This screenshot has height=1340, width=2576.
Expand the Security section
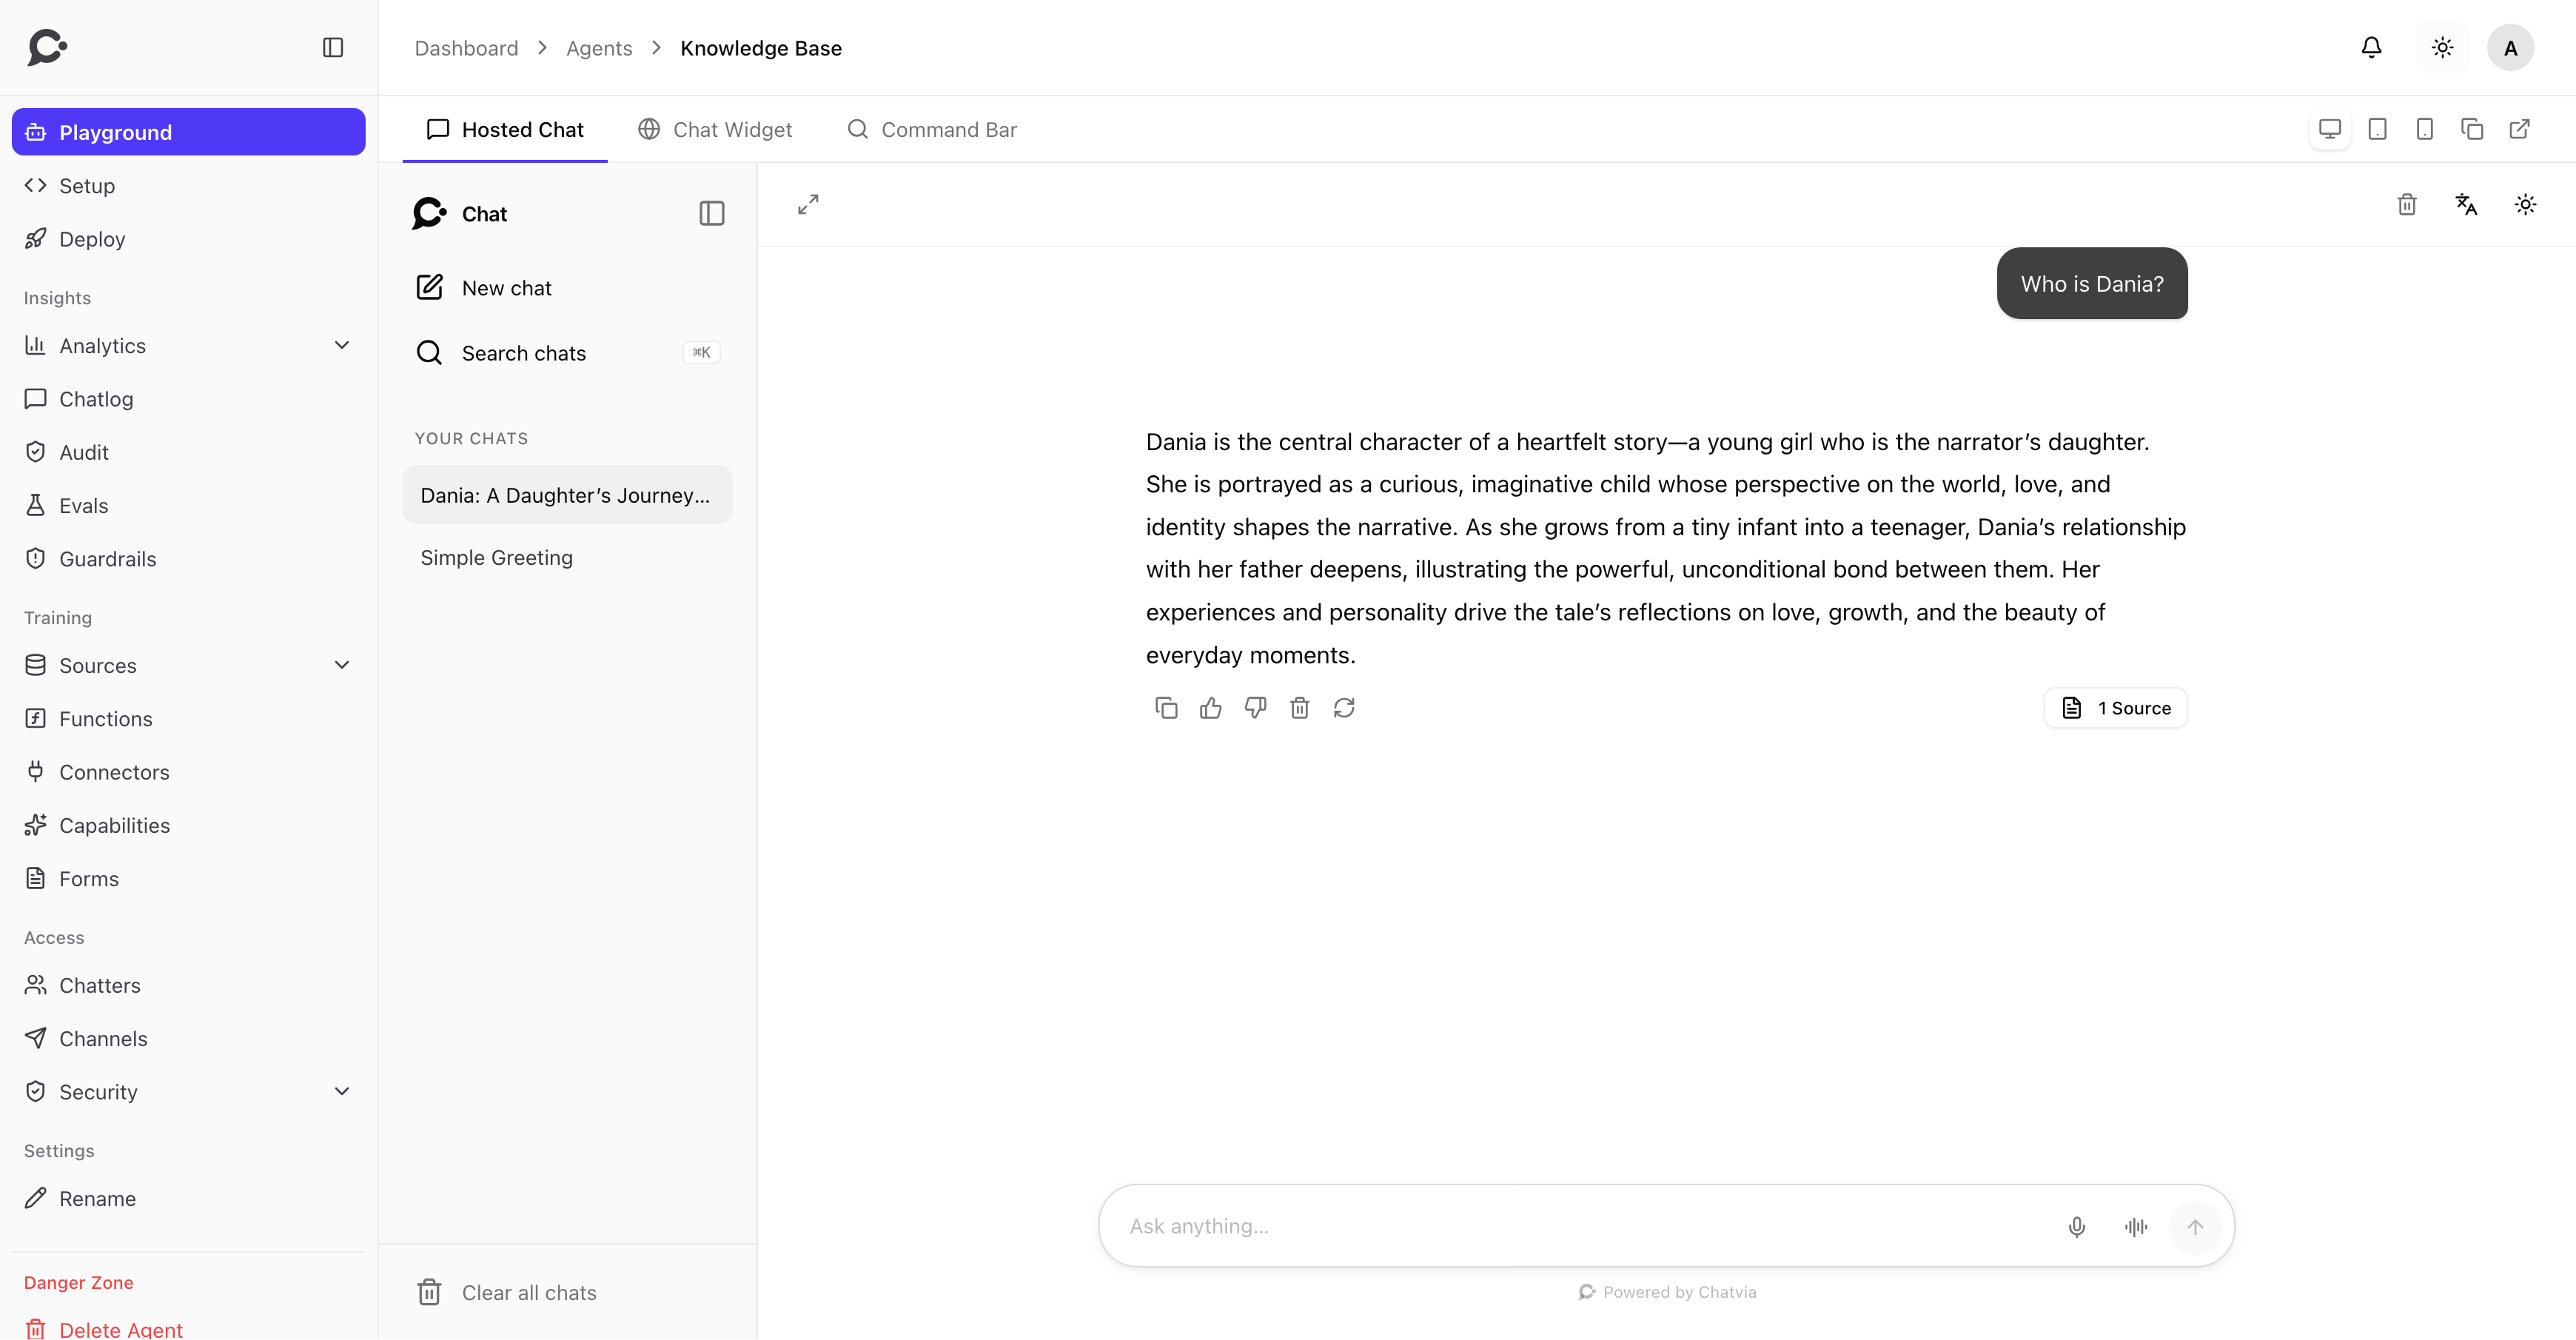tap(188, 1092)
